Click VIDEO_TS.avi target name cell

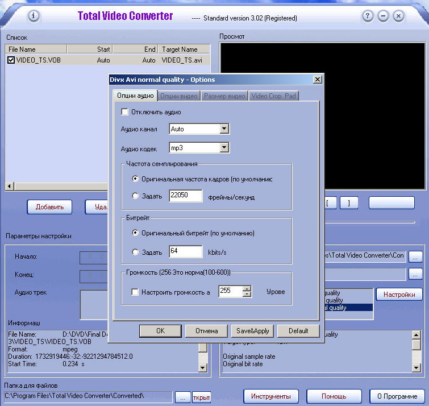click(x=182, y=60)
